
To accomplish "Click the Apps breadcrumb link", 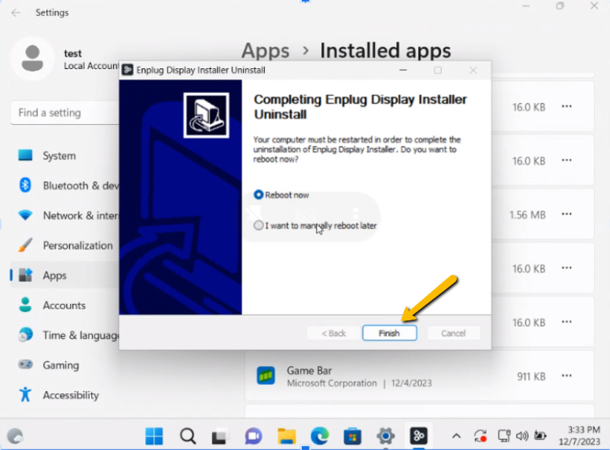I will point(266,50).
